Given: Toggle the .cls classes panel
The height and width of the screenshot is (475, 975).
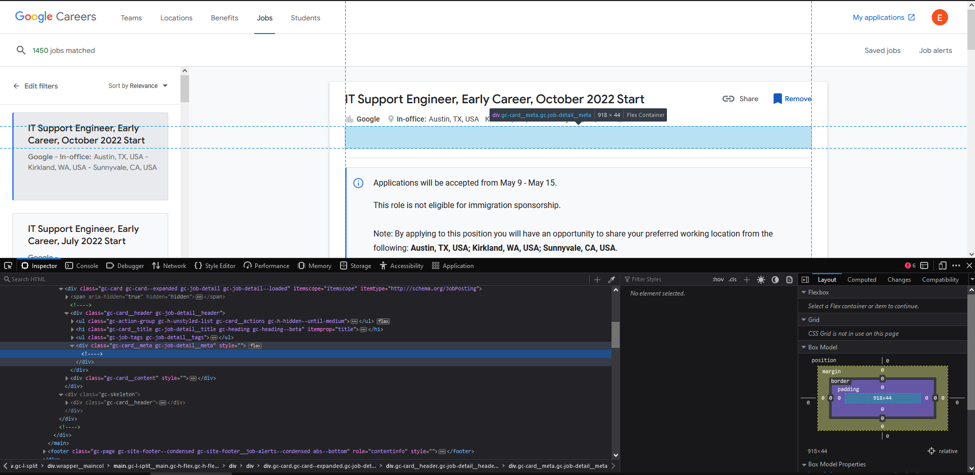Looking at the screenshot, I should click(x=733, y=279).
